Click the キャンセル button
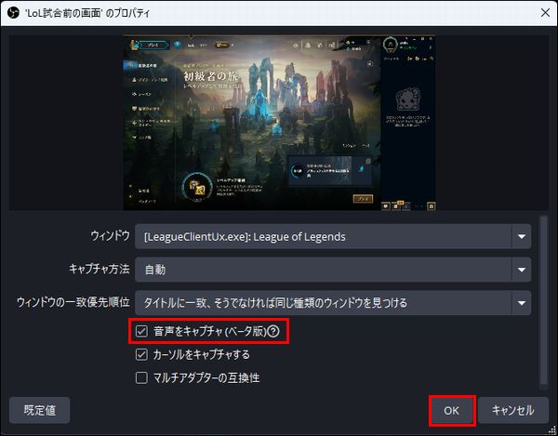This screenshot has width=558, height=436. (513, 410)
